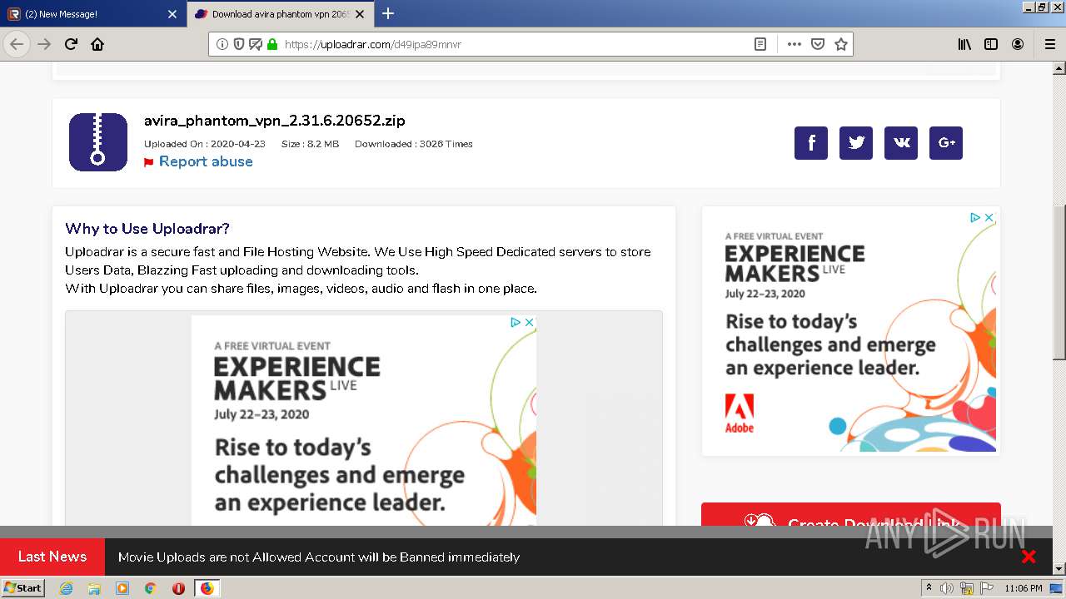Toggle reader view in the address bar
This screenshot has height=599, width=1066.
760,44
